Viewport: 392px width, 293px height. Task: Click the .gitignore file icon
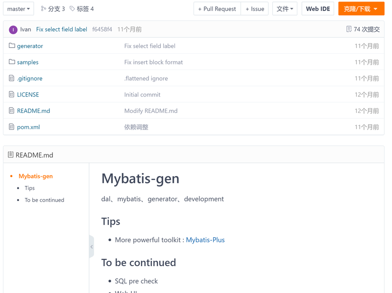[x=11, y=78]
